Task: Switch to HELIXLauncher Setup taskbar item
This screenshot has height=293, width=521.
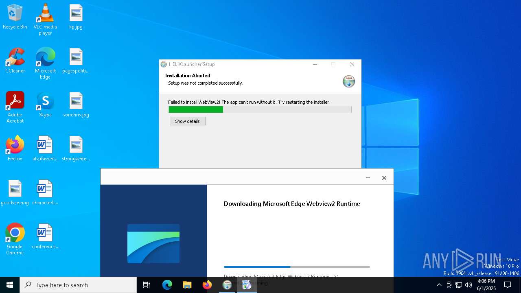Action: pos(227,285)
